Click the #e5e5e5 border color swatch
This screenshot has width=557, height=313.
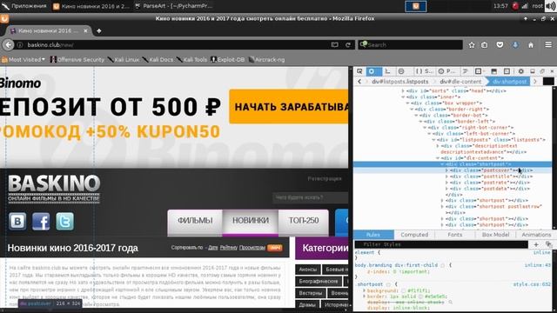tap(420, 296)
